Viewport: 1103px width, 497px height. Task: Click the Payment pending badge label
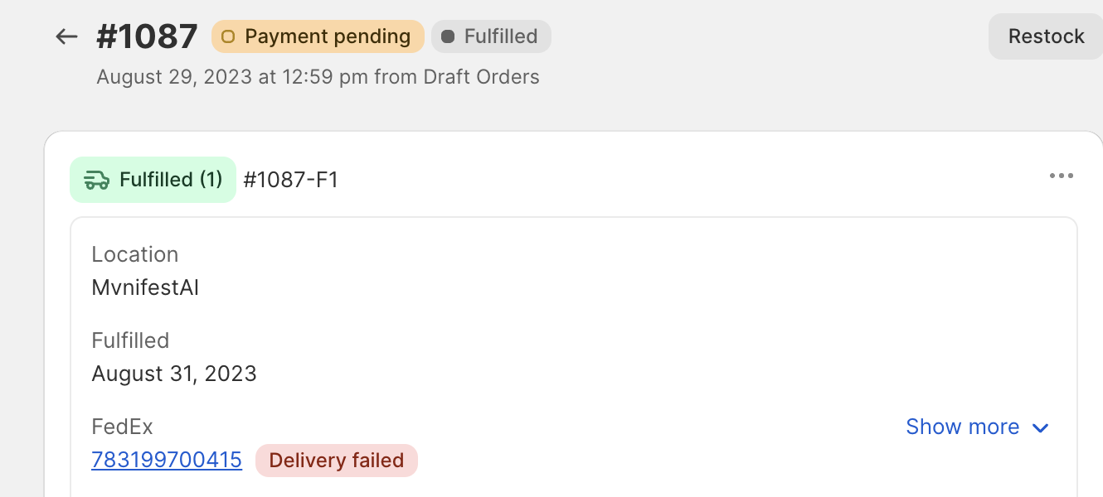tap(328, 36)
